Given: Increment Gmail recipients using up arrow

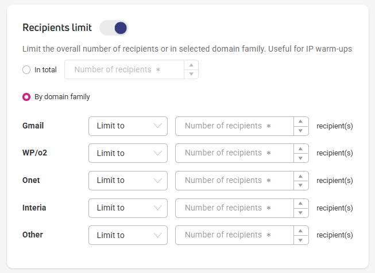Looking at the screenshot, I should (301, 122).
